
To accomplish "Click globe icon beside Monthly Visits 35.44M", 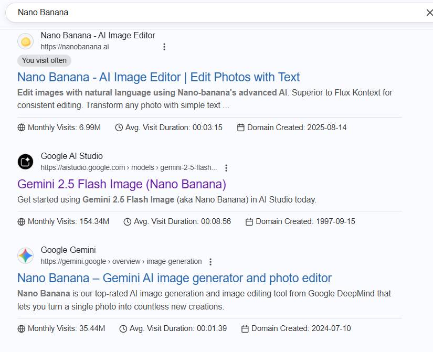I will coord(22,328).
